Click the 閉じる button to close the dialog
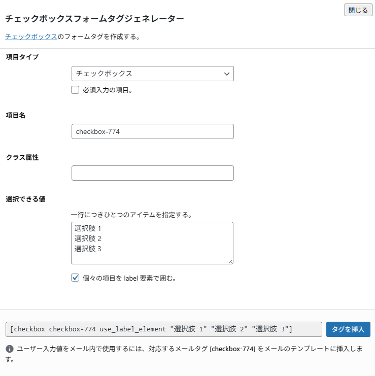Screen dimensions: 375x376 coord(358,10)
